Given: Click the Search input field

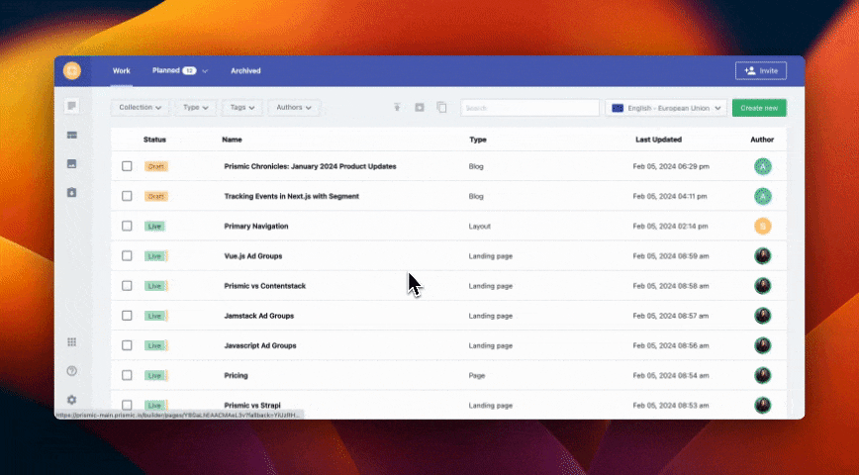Looking at the screenshot, I should [529, 108].
